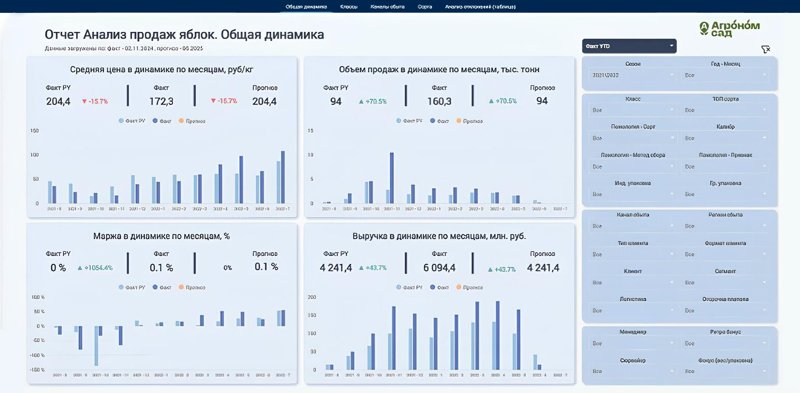Click the tallest bar in the sales volume chart
800x393 pixels.
tap(392, 178)
